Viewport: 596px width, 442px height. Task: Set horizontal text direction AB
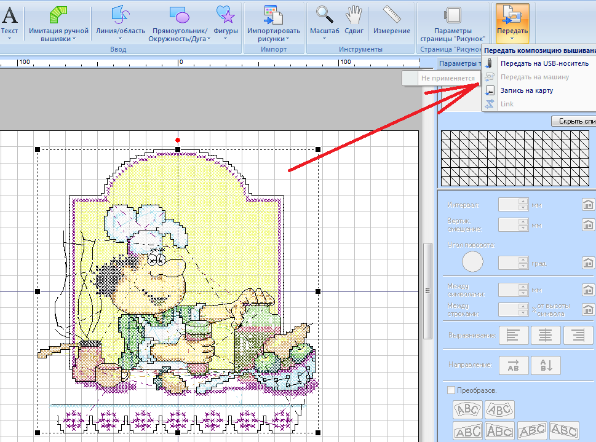[x=514, y=365]
